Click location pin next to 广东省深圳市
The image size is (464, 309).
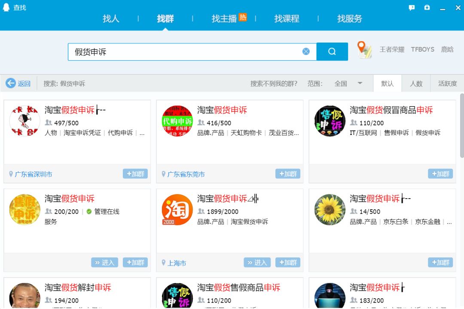tap(11, 174)
